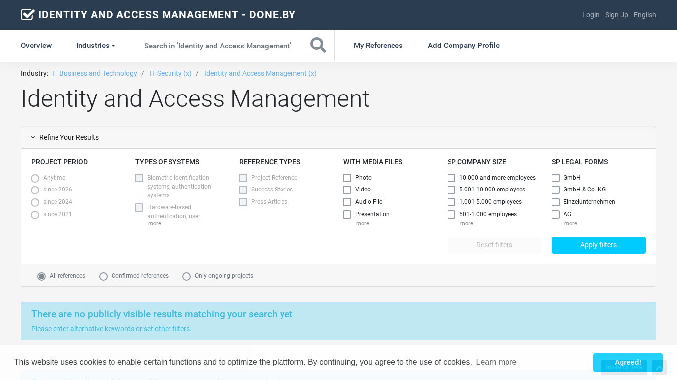The height and width of the screenshot is (380, 677).
Task: Enable the GmbH legal form checkbox
Action: pos(556,178)
